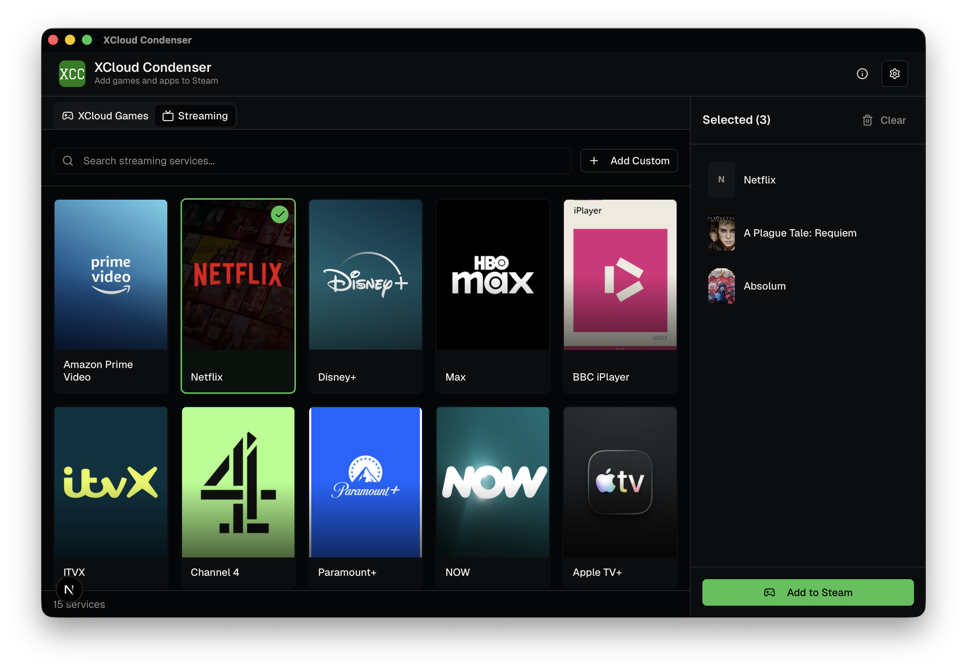Click the search magnifier icon
Image resolution: width=967 pixels, height=672 pixels.
click(x=68, y=161)
